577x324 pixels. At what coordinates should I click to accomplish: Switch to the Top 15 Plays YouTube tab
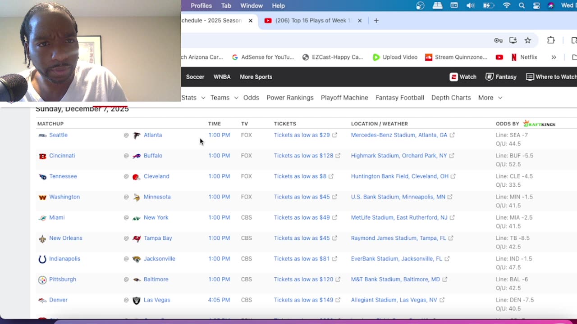(313, 21)
